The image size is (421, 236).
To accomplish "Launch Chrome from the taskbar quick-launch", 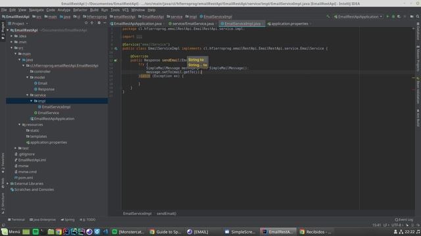I will tap(59, 231).
